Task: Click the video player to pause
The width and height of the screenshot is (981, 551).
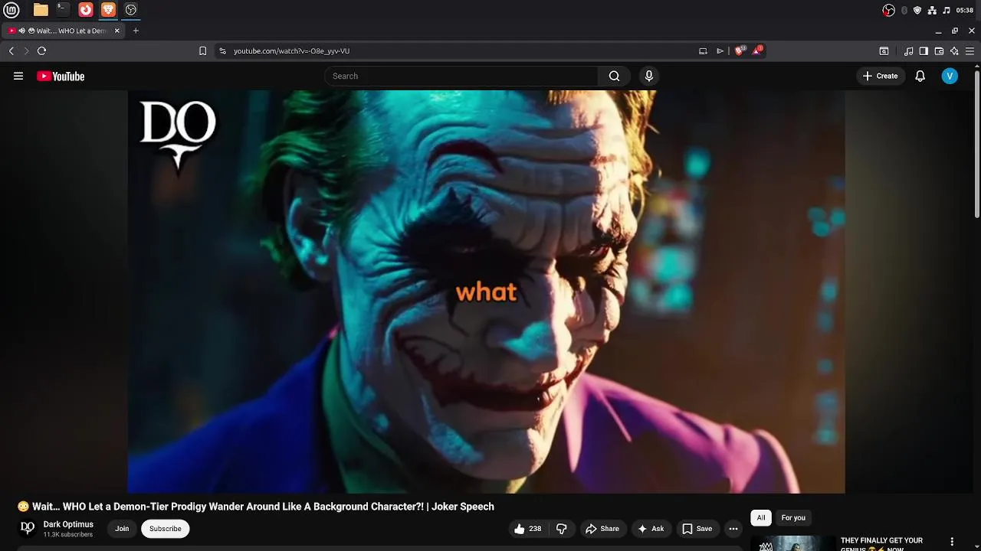Action: click(486, 292)
